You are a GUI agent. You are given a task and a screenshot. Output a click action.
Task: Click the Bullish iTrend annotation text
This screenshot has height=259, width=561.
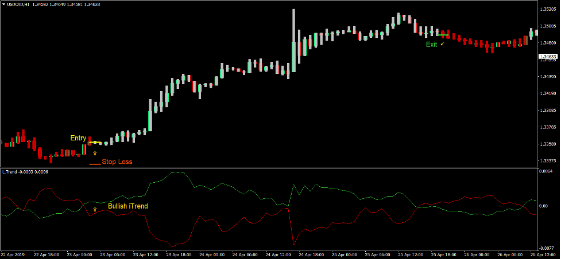[127, 206]
